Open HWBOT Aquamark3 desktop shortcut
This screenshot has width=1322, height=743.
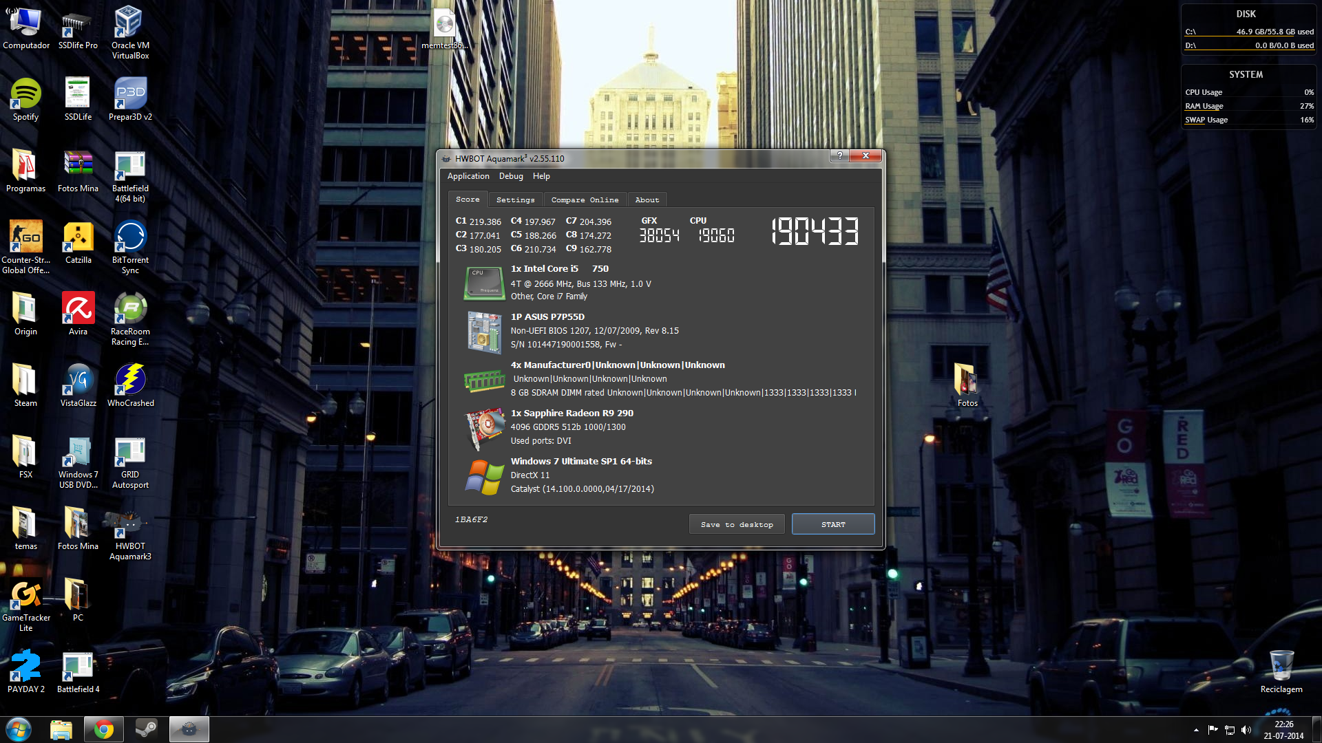coord(130,534)
